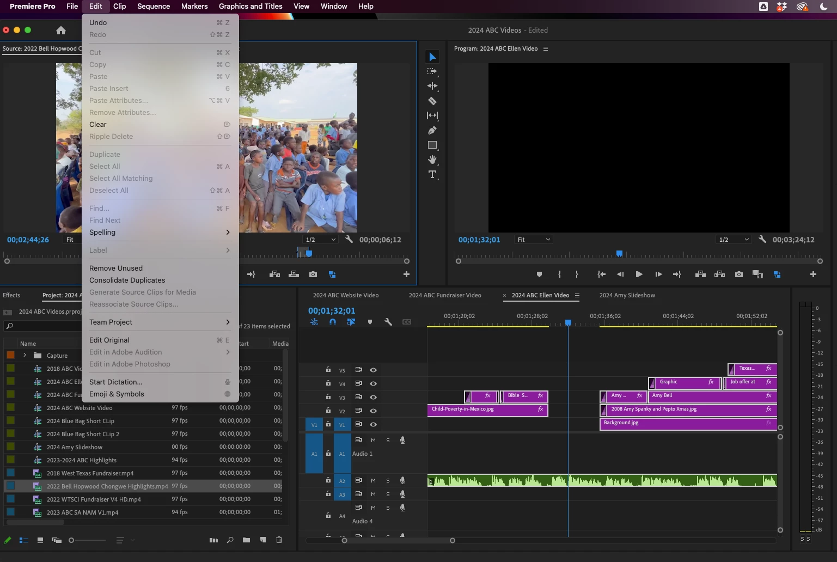This screenshot has width=837, height=562.
Task: Switch Project panel to list view
Action: 24,540
